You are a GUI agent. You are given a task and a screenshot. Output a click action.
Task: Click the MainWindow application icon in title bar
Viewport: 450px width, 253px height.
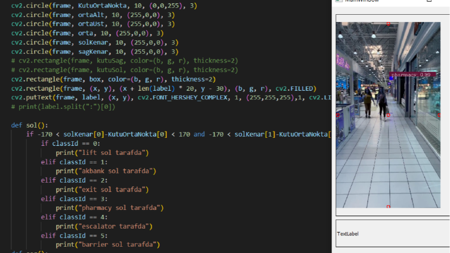click(x=339, y=1)
